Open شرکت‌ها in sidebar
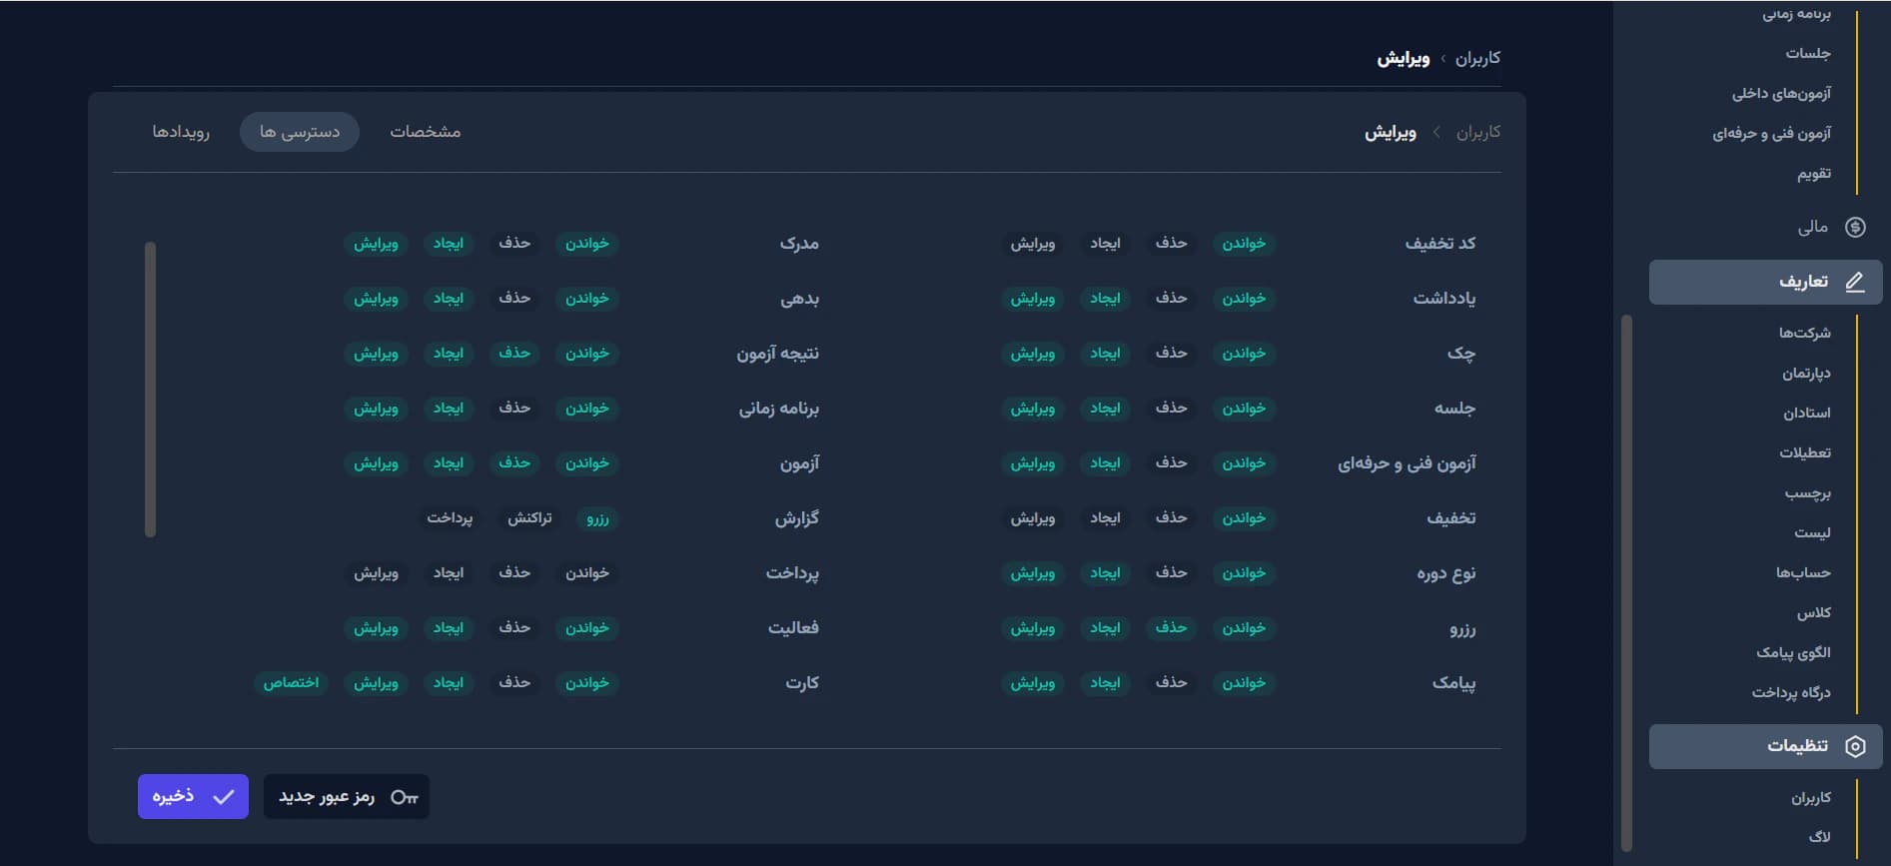Screen dimensions: 1891x866 1804,333
